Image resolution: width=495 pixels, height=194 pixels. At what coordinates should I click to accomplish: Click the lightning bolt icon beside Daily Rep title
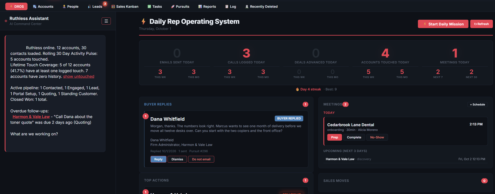(x=143, y=22)
